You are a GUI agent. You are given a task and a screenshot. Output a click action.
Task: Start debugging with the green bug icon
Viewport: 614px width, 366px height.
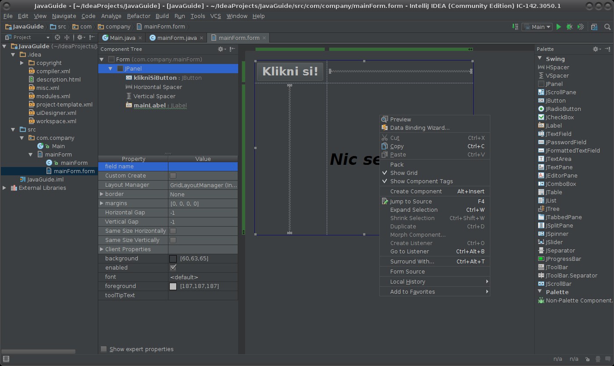(x=569, y=27)
